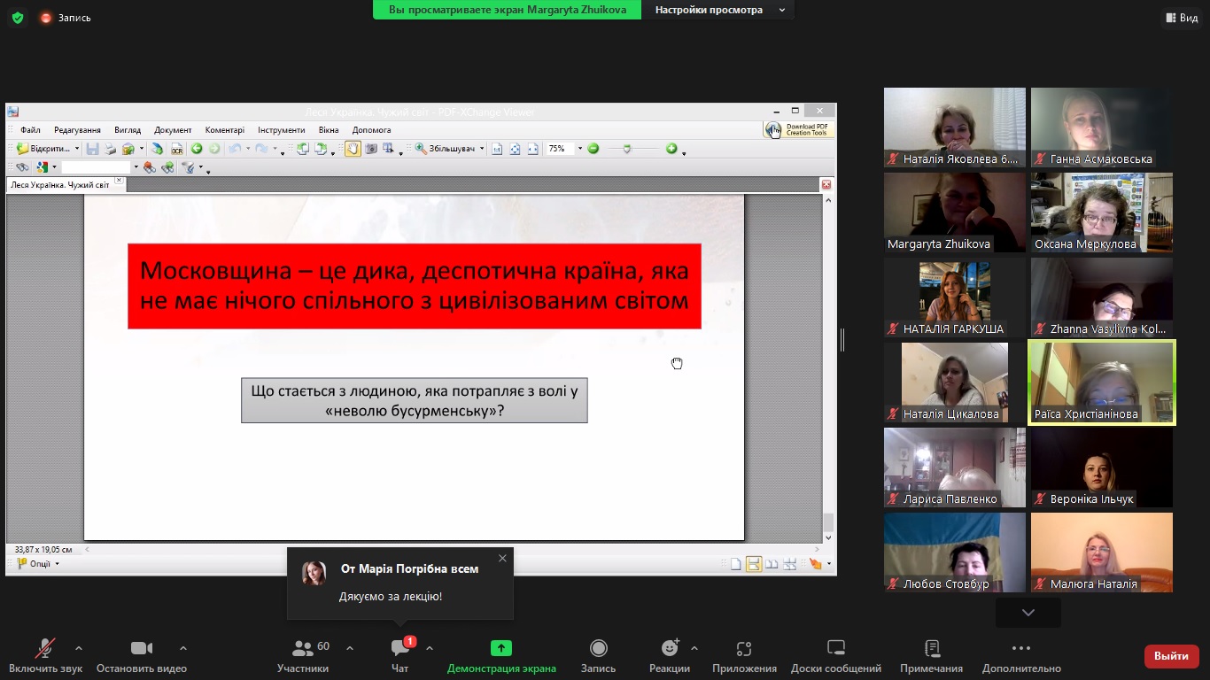This screenshot has height=680, width=1210.
Task: Close the chat message notification popup
Action: (x=502, y=558)
